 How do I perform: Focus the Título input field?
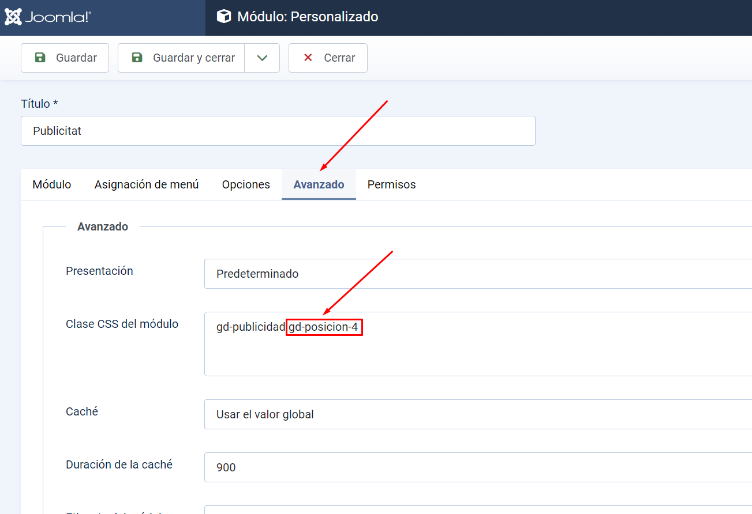(x=278, y=131)
